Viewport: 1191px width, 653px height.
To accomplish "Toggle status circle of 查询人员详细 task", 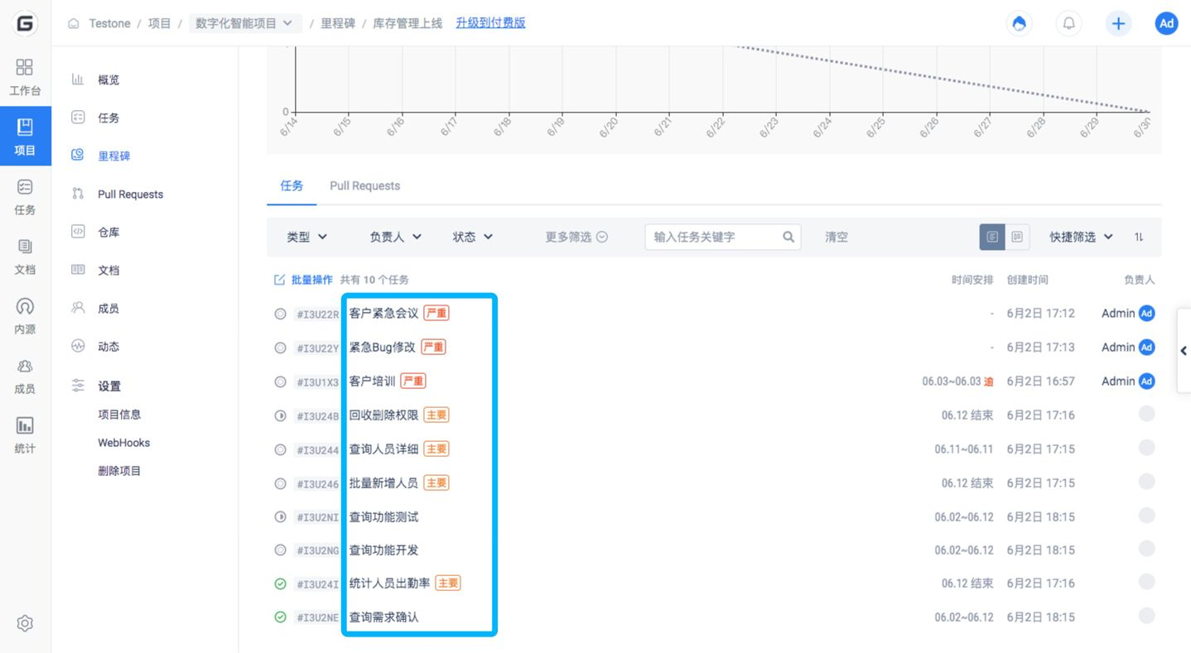I will click(280, 449).
